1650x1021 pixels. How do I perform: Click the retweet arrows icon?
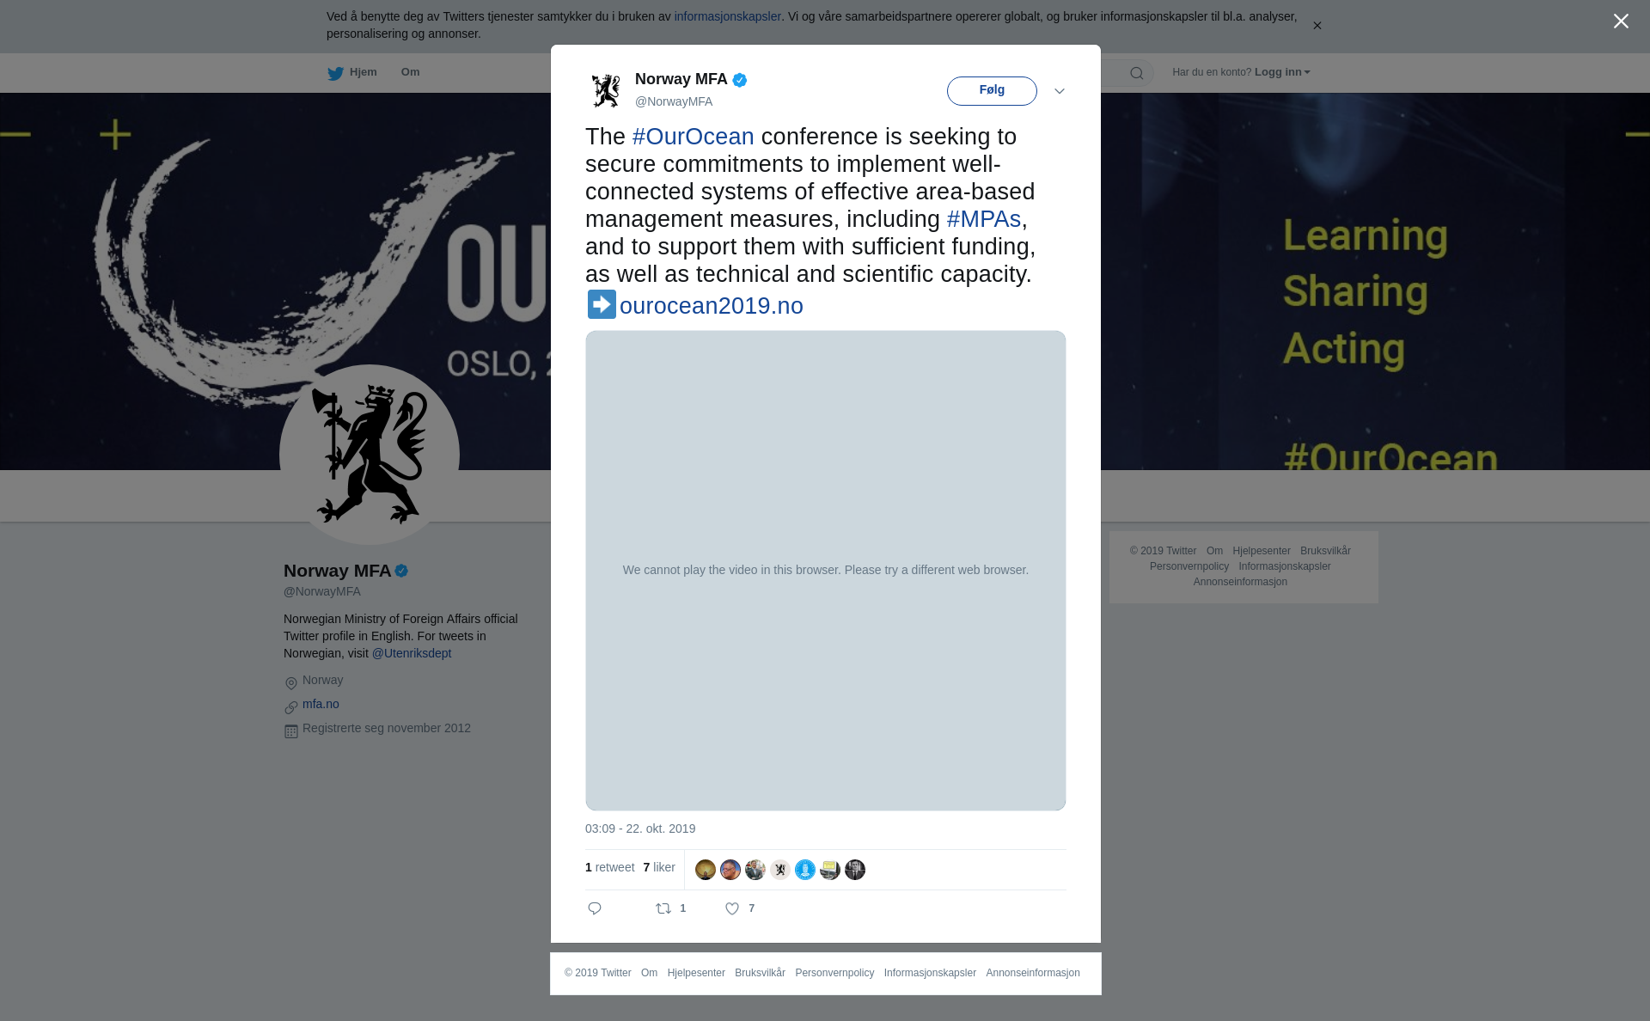(663, 908)
